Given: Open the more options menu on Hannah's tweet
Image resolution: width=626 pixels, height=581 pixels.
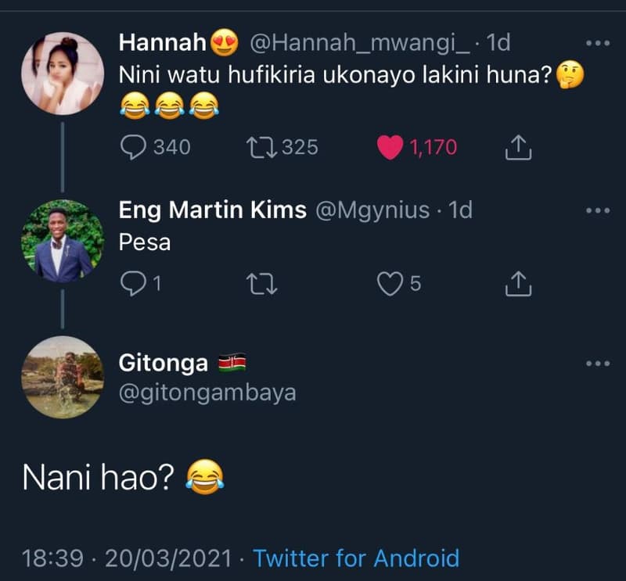Looking at the screenshot, I should click(599, 45).
